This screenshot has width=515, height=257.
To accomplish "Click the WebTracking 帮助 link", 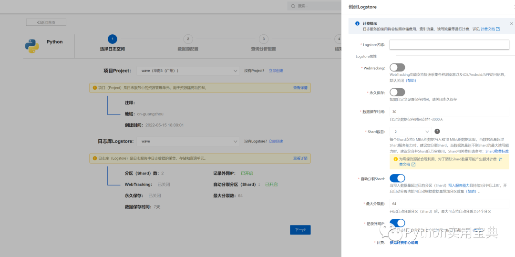I will point(411,80).
